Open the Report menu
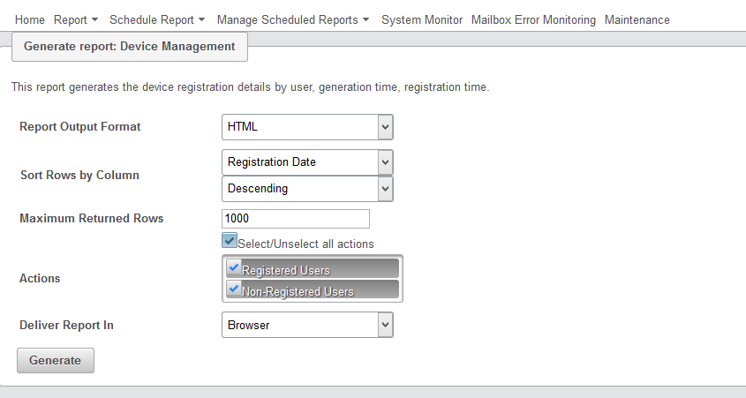Screen dimensions: 746x398 [x=76, y=19]
